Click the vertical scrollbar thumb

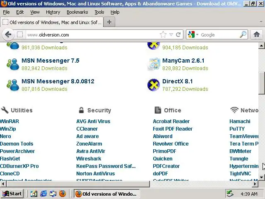(261, 83)
